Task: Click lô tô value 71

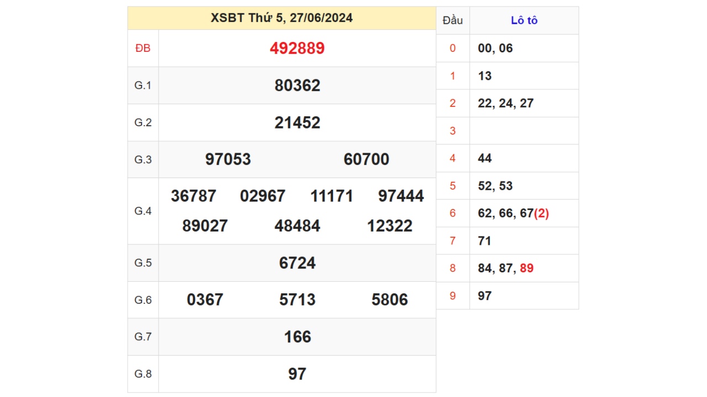Action: pos(485,241)
